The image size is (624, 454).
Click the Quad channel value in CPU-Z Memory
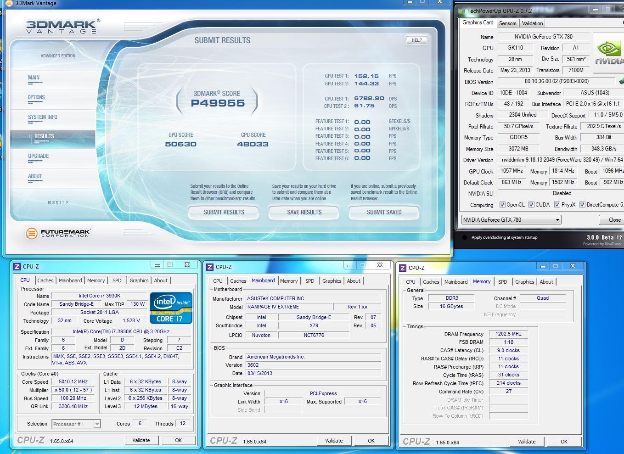tap(542, 298)
